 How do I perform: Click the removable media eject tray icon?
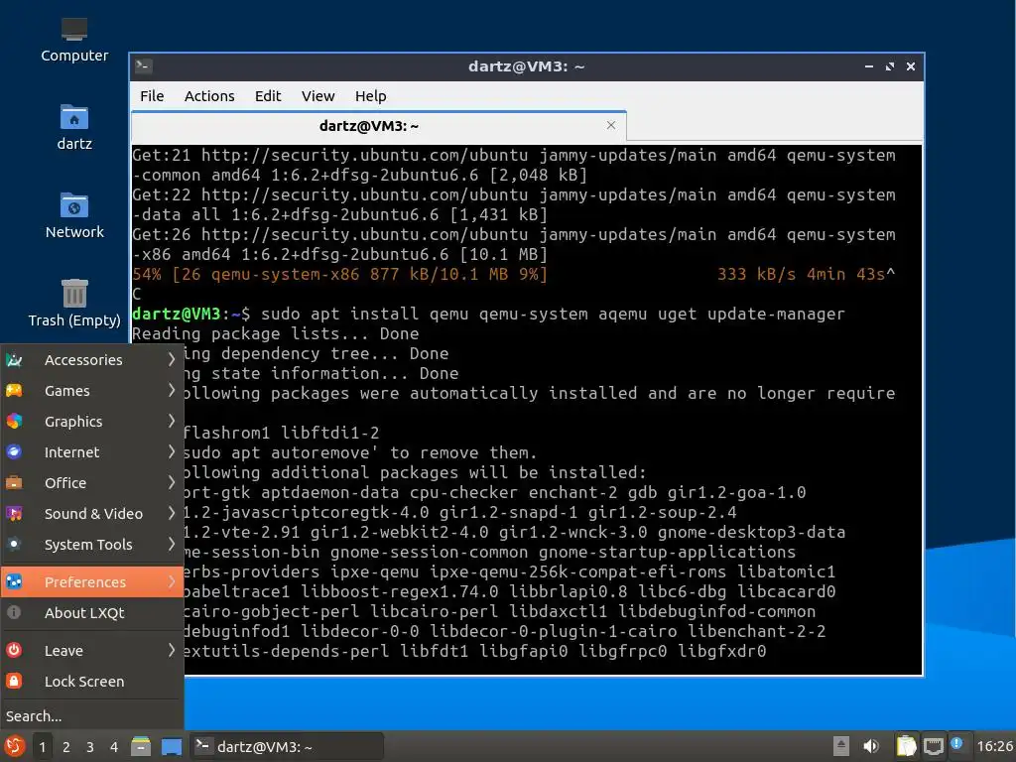[x=840, y=746]
